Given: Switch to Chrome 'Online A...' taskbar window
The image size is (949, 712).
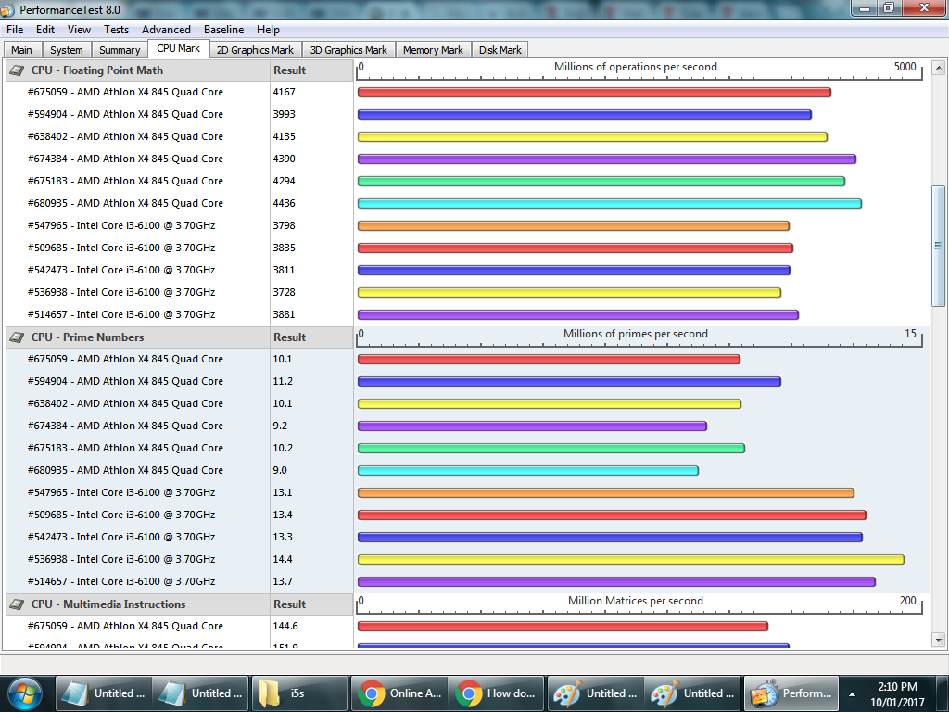Looking at the screenshot, I should [399, 693].
